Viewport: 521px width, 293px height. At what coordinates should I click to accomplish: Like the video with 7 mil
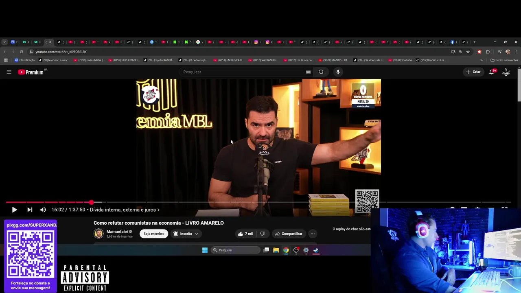tap(245, 234)
